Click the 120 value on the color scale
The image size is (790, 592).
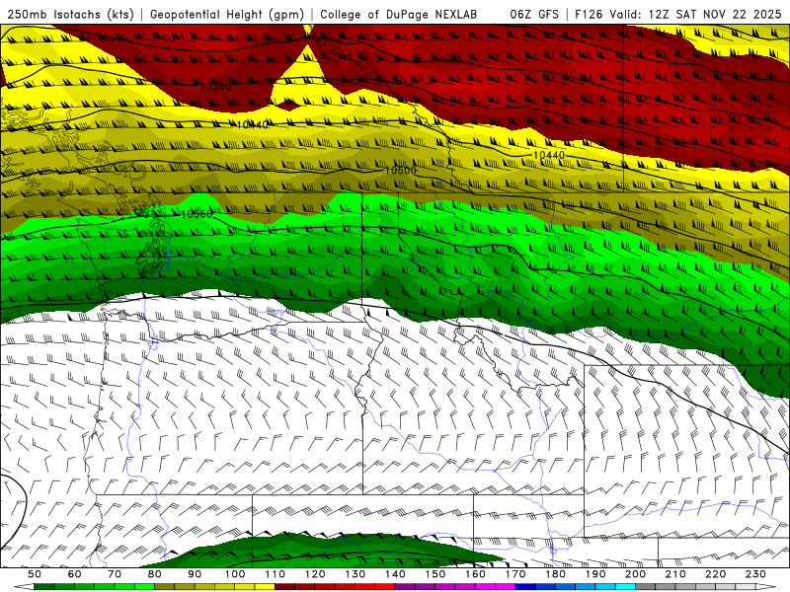click(315, 574)
